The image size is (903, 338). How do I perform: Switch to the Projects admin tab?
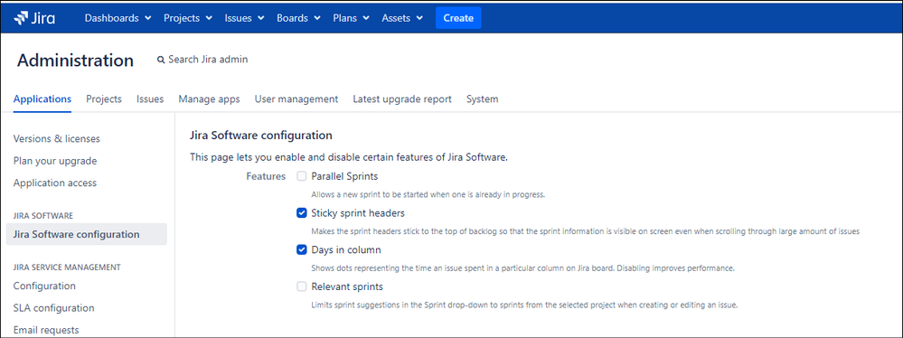(x=104, y=99)
